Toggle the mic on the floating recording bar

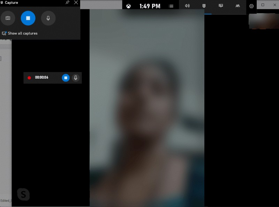pyautogui.click(x=75, y=78)
